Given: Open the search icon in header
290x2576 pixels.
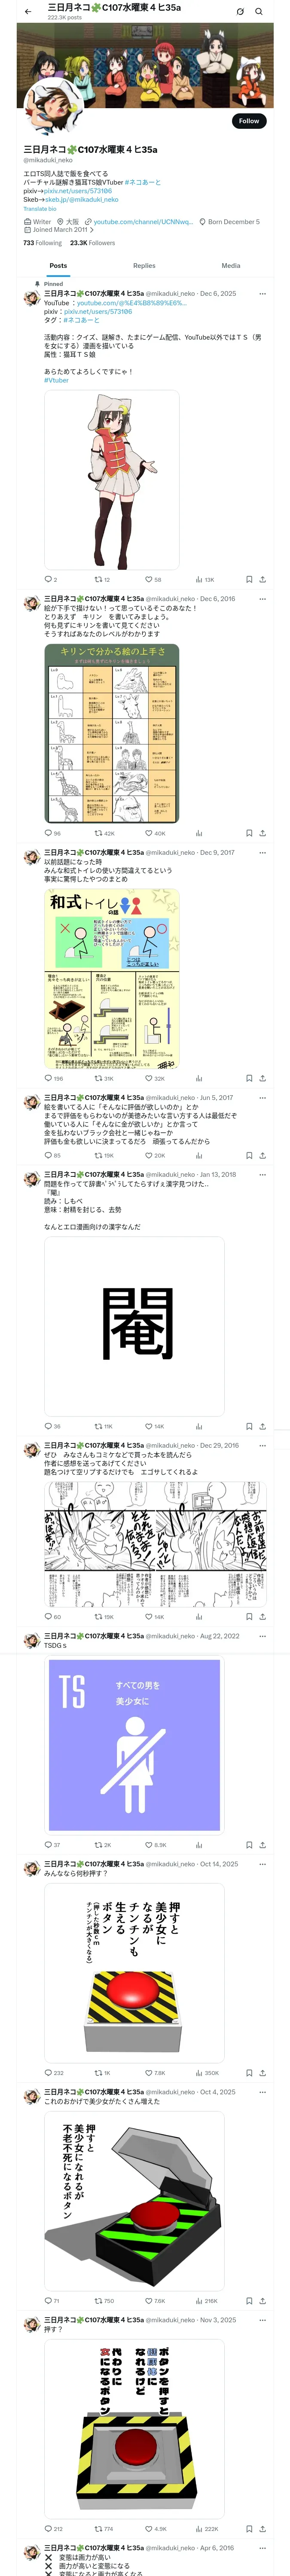Looking at the screenshot, I should pos(259,11).
